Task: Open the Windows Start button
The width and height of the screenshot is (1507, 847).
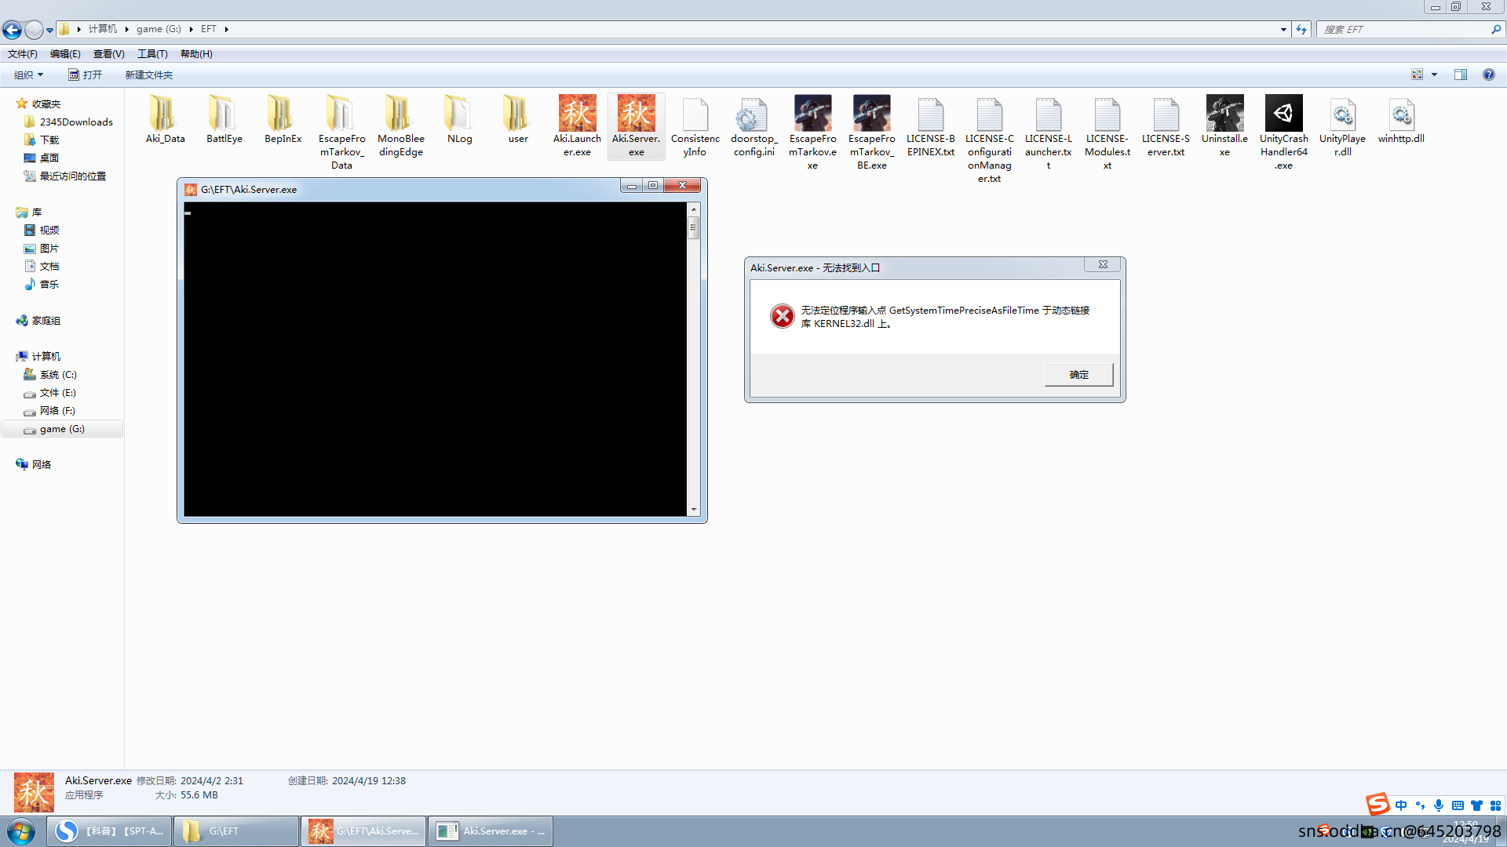Action: point(21,831)
